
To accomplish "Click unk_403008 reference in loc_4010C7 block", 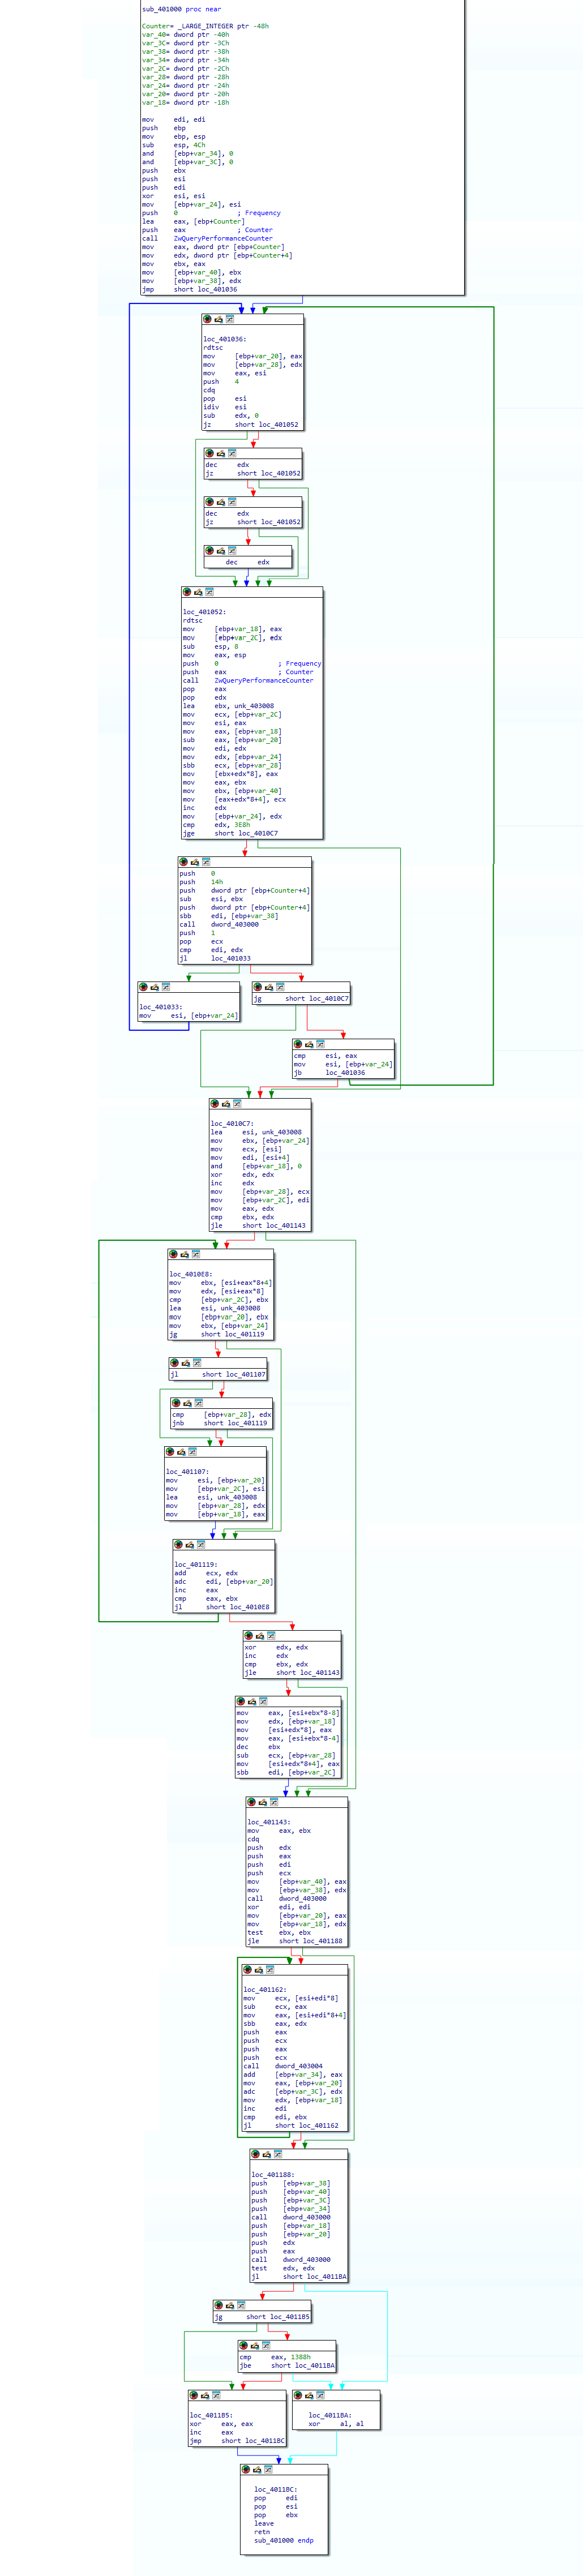I will tap(281, 1132).
